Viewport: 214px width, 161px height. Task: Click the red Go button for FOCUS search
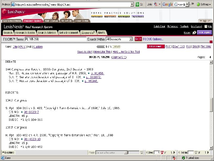(138, 39)
